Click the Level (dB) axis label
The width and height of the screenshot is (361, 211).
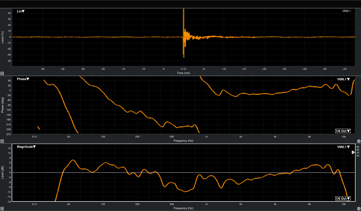pos(3,173)
